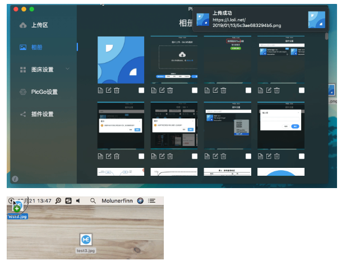Check the box under the context-menu screenshot
This screenshot has height=265, width=346.
tap(248, 156)
